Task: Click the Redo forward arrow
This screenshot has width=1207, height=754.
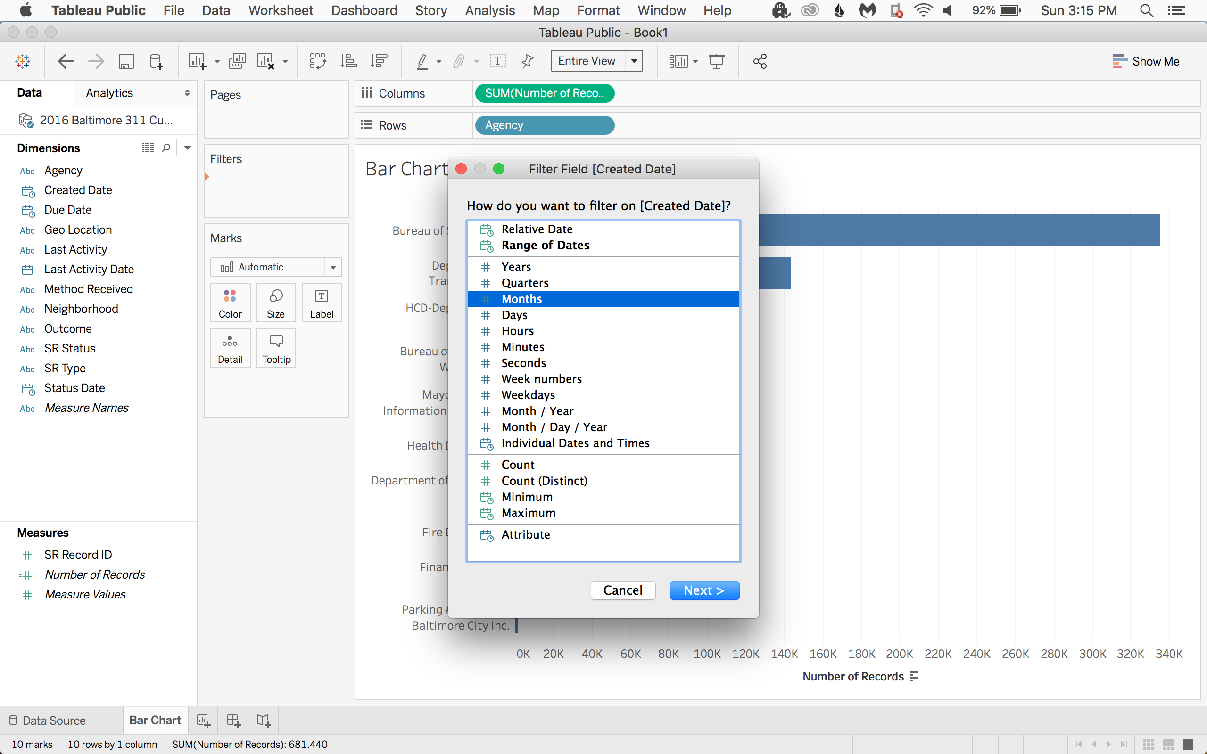Action: pos(96,61)
